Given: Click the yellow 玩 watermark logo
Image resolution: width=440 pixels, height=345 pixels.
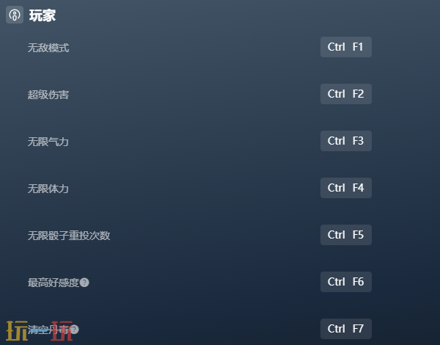Looking at the screenshot, I should pyautogui.click(x=17, y=330).
